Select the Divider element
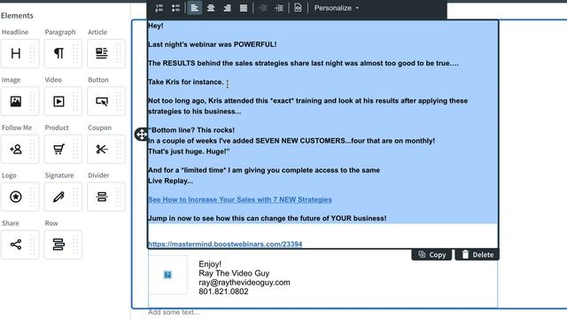Viewport: 567px width, 319px height. [x=106, y=197]
